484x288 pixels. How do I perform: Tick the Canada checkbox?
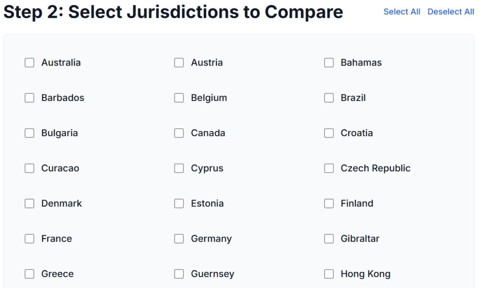179,133
